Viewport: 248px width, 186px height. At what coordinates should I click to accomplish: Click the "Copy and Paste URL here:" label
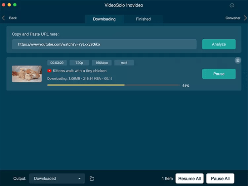click(x=35, y=34)
